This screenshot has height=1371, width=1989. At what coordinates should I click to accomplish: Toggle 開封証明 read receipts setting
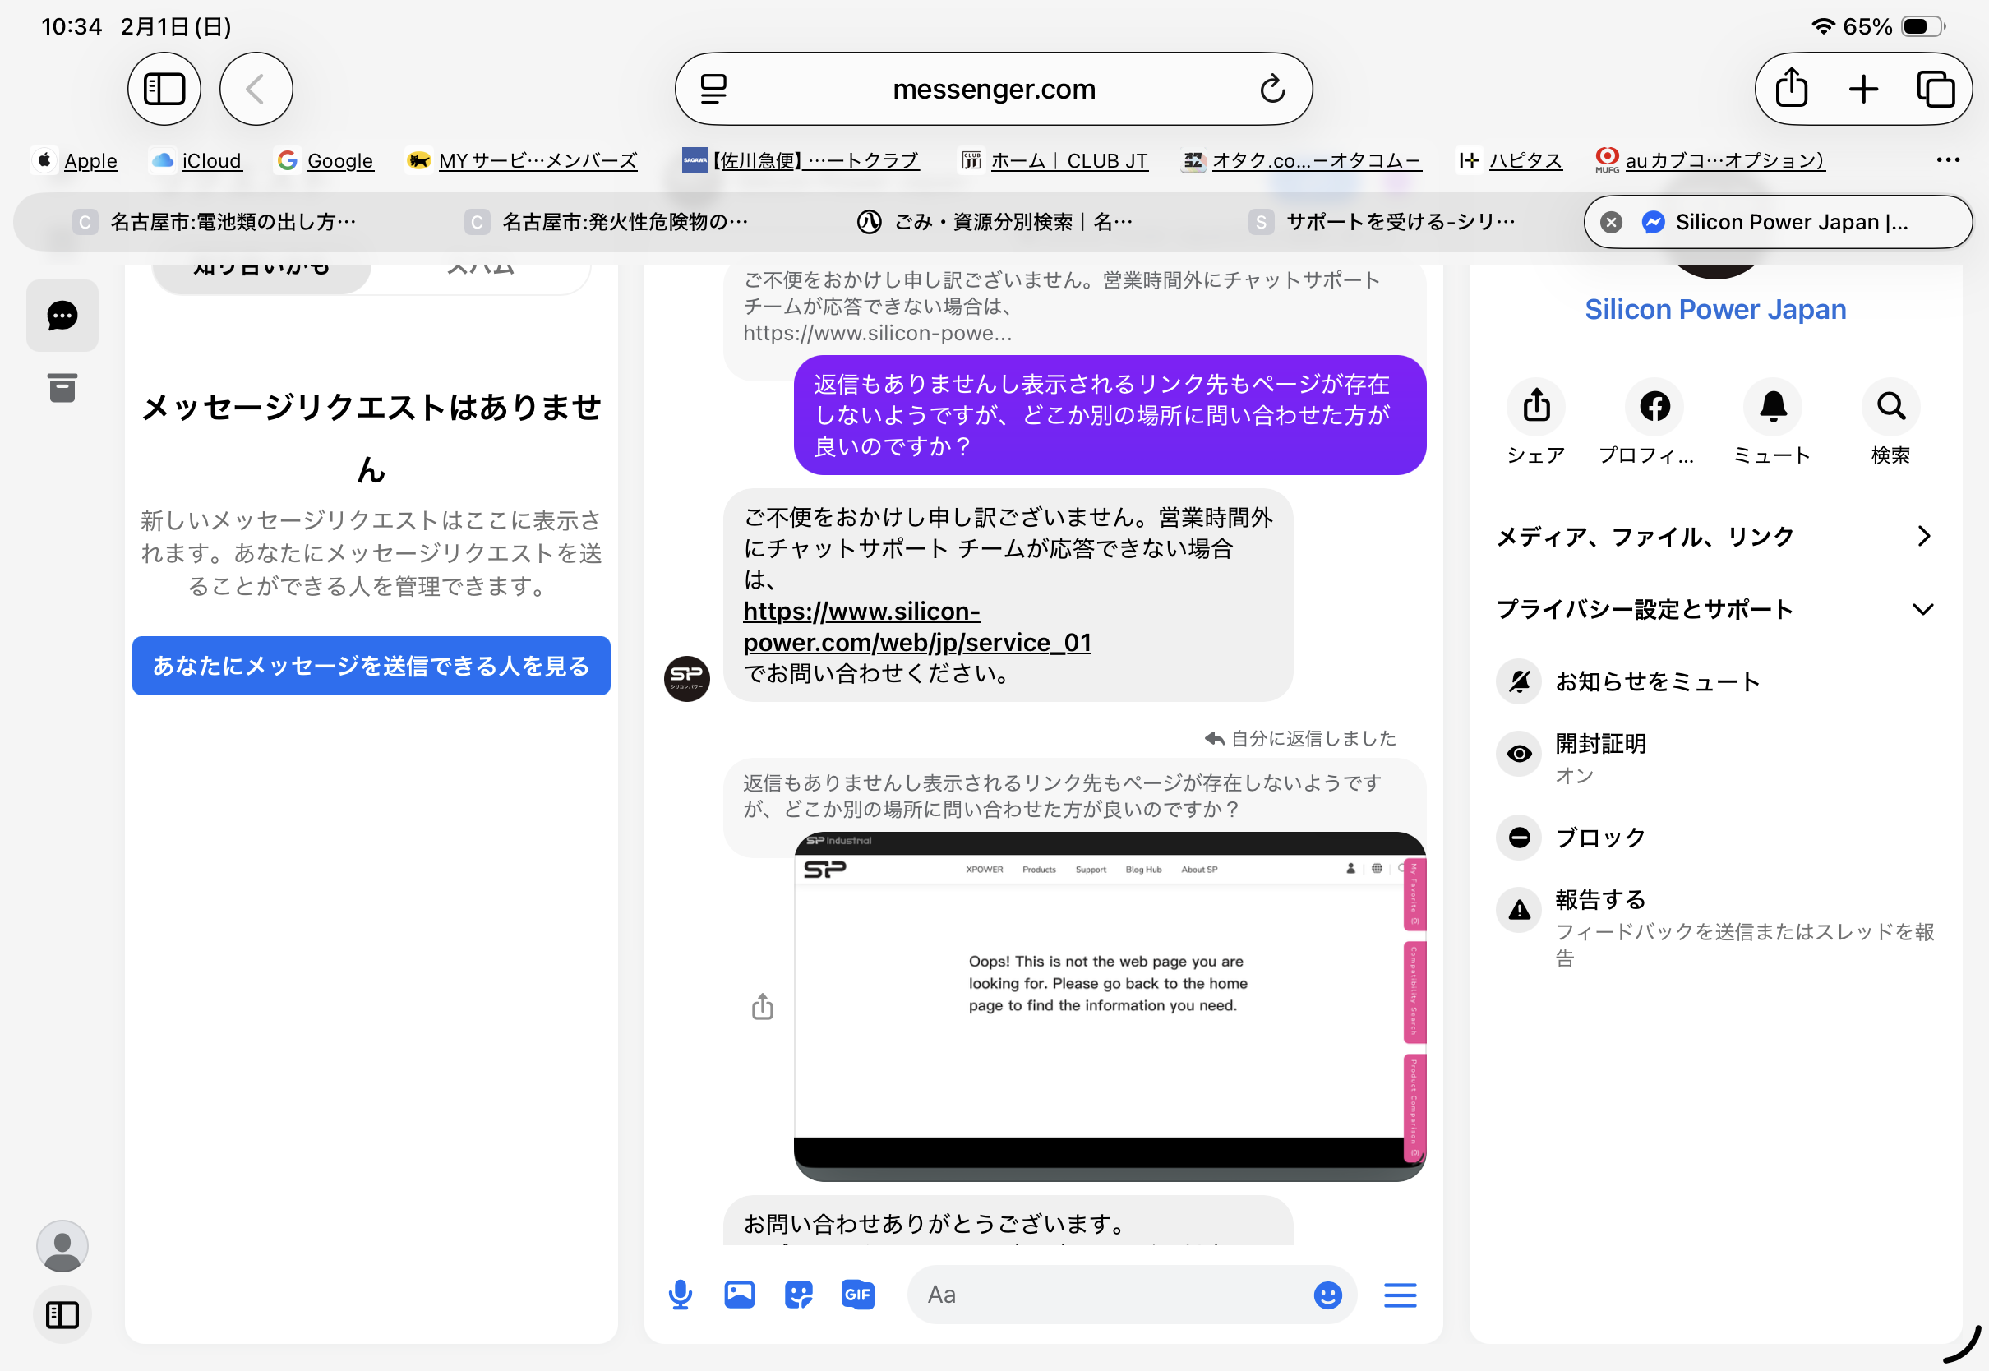coord(1601,756)
